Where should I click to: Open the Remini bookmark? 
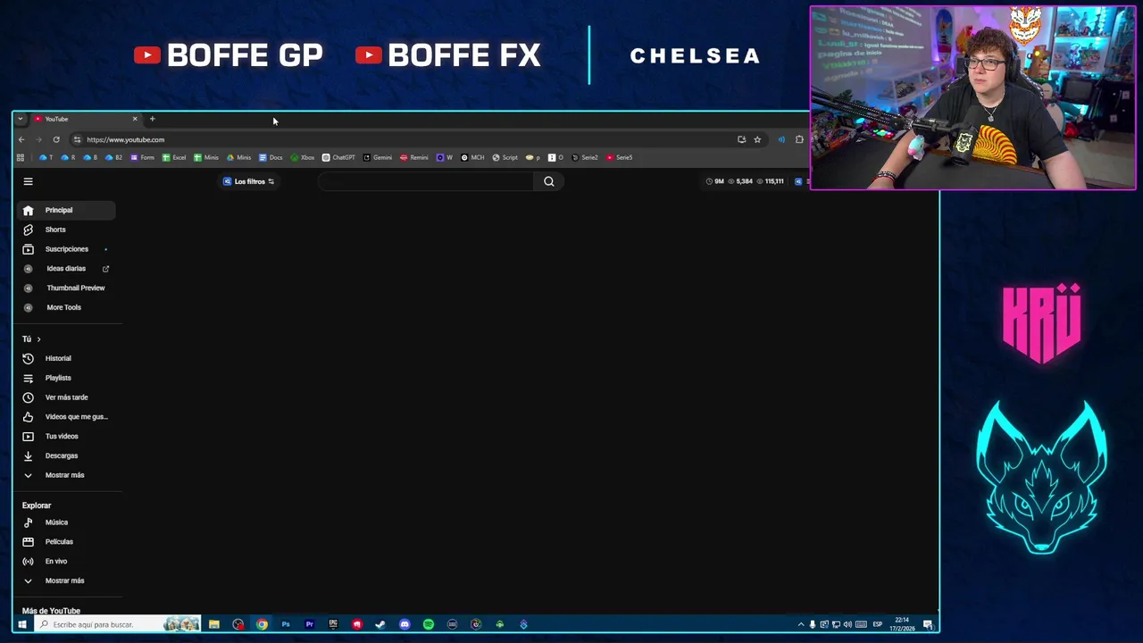click(x=413, y=157)
